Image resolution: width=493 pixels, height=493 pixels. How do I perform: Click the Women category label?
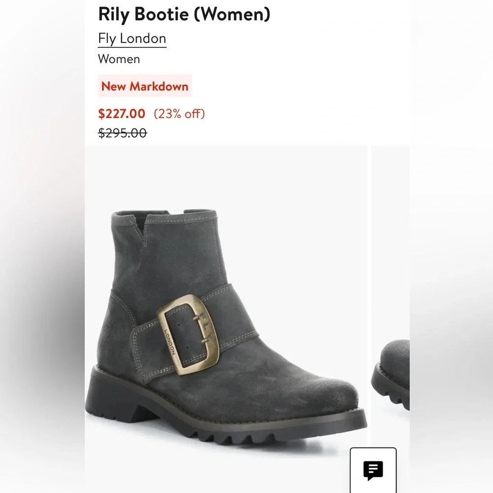(119, 59)
